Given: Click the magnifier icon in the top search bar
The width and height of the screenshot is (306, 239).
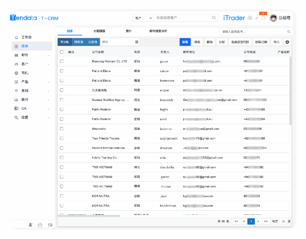Looking at the screenshot, I should [x=214, y=18].
